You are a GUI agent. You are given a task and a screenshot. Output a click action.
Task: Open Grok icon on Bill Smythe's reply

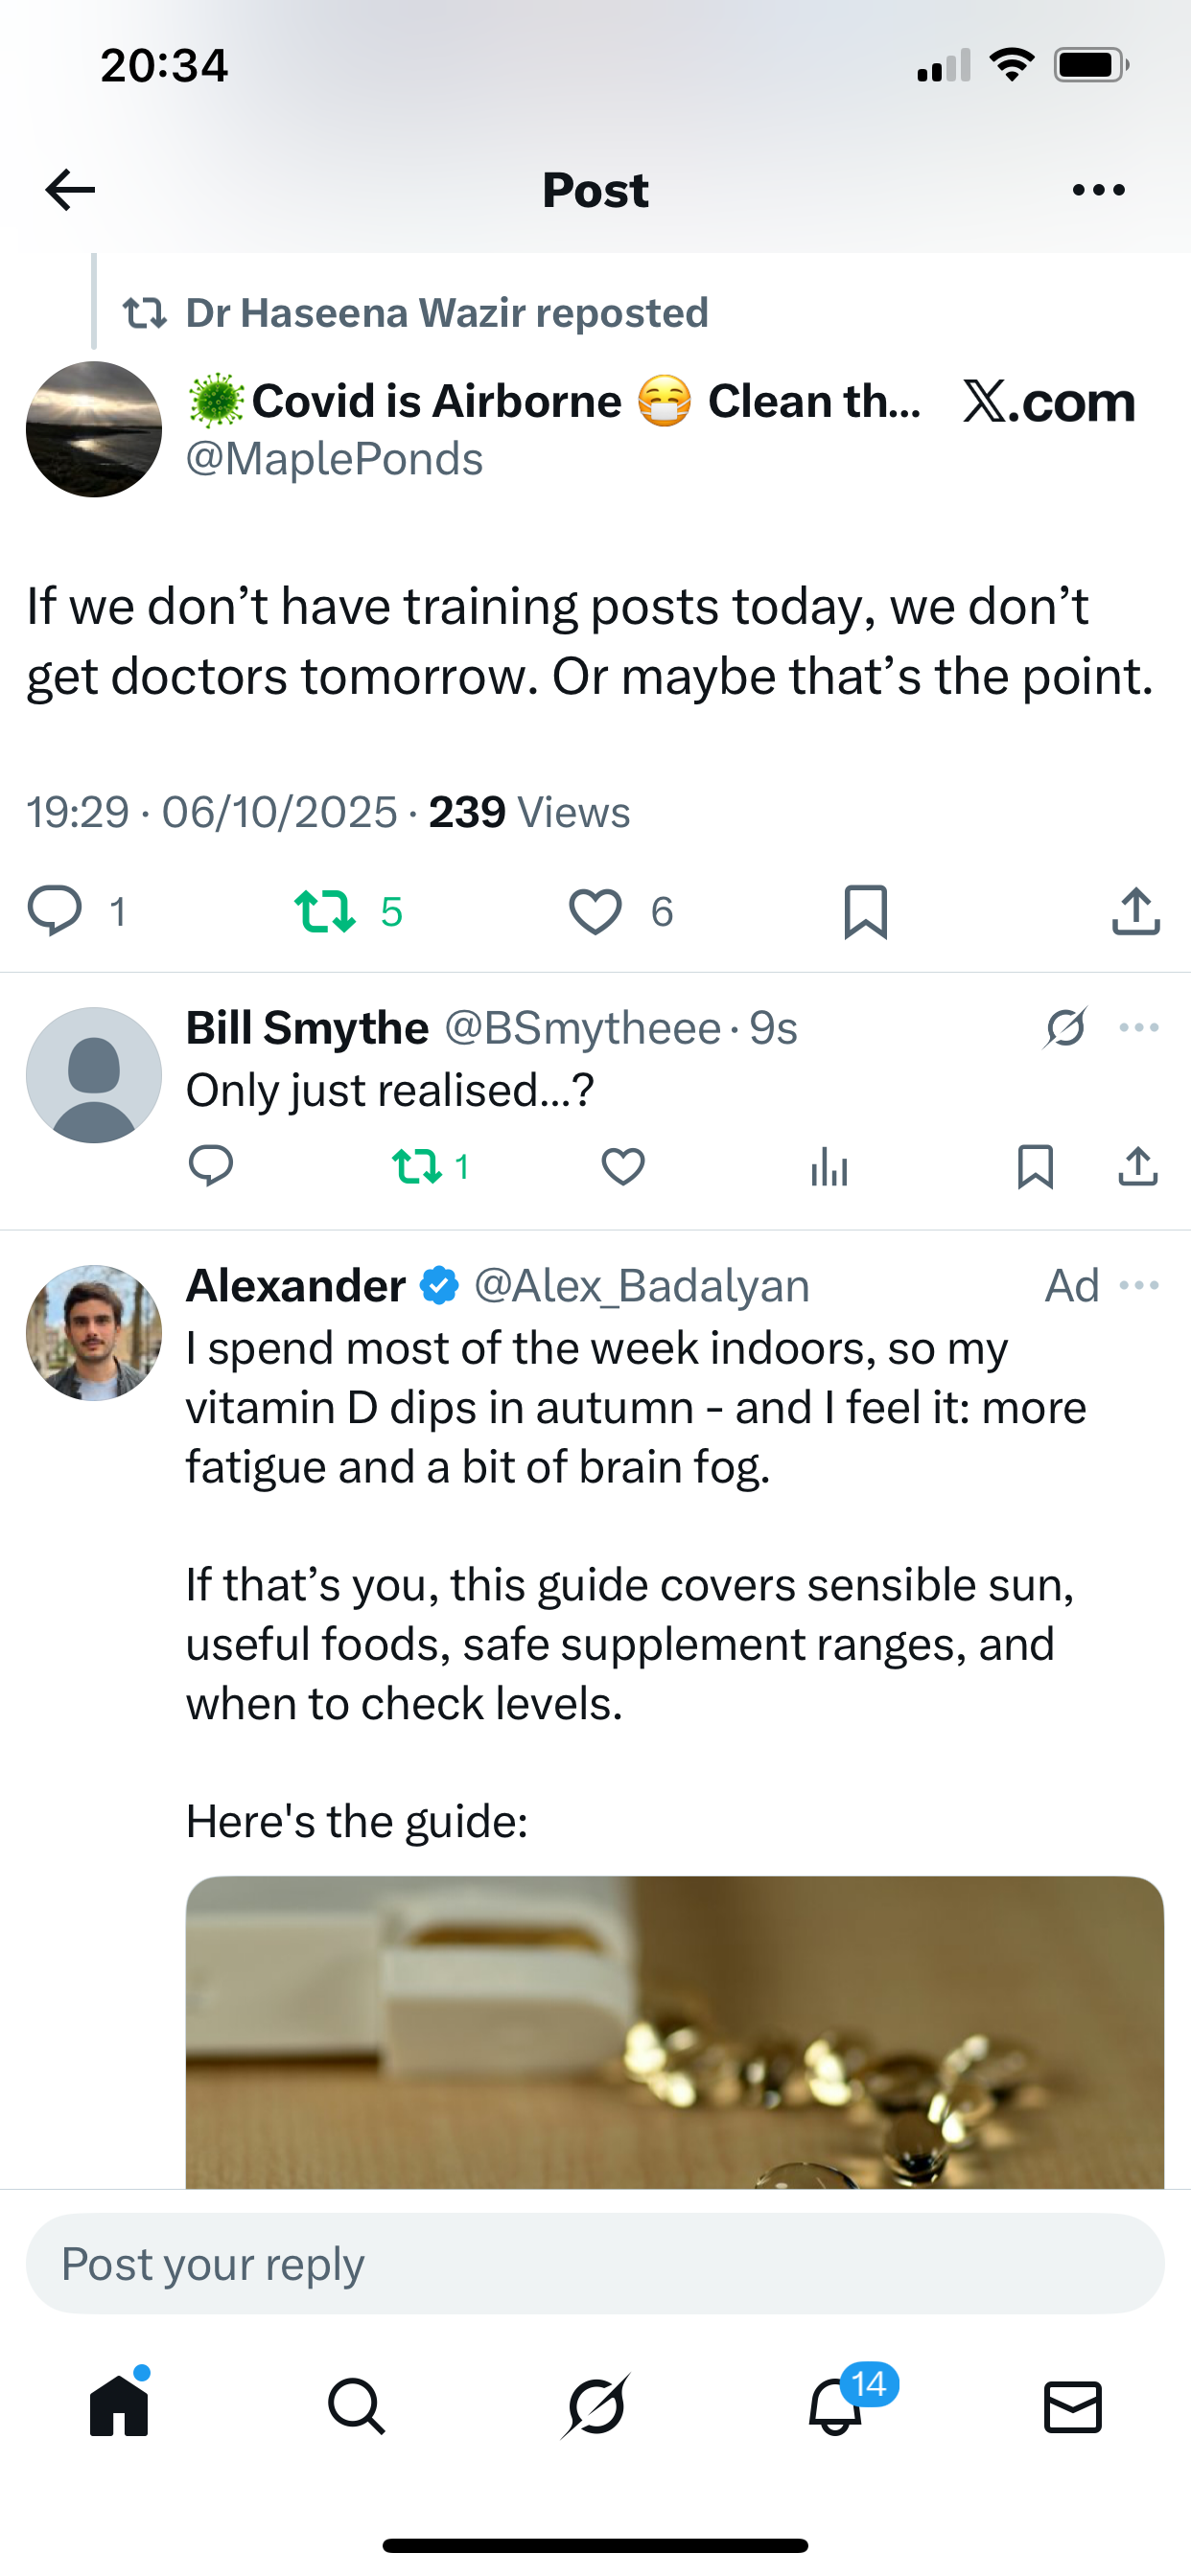[1064, 1028]
